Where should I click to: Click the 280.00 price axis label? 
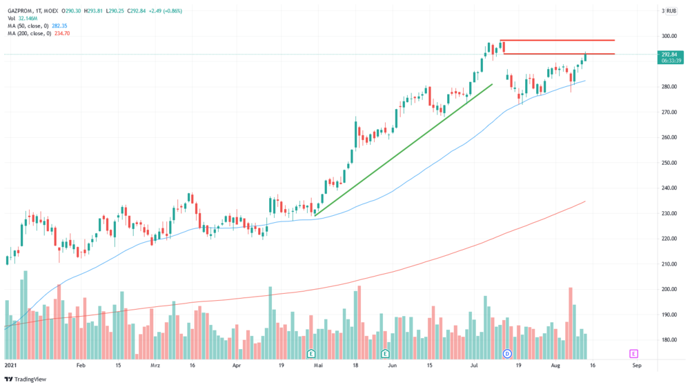coord(669,87)
